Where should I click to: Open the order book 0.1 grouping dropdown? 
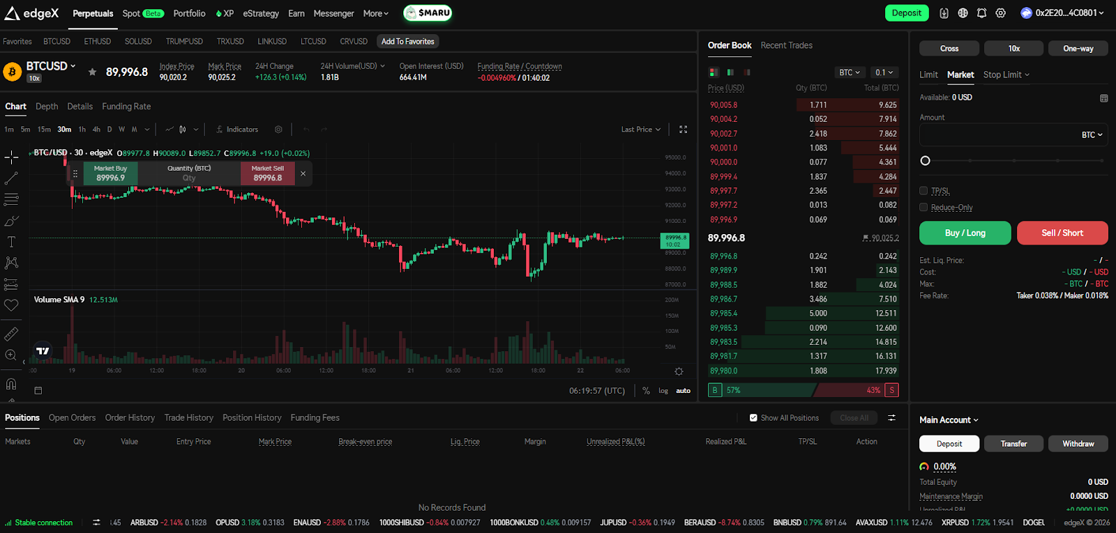[x=884, y=72]
